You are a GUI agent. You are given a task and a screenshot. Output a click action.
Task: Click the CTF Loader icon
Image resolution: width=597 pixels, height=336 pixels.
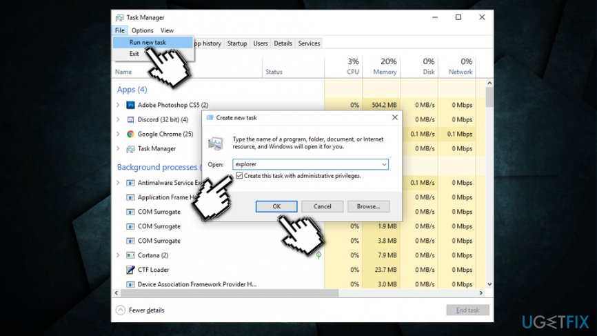pyautogui.click(x=130, y=270)
